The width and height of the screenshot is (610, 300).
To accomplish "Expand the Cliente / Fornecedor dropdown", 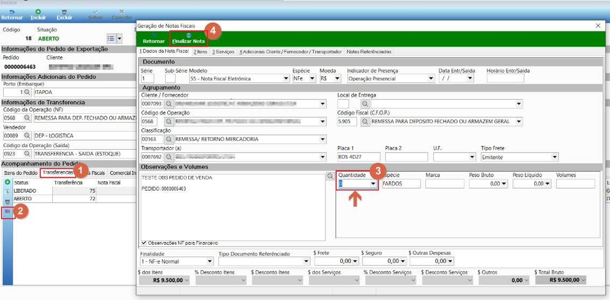I will point(323,104).
